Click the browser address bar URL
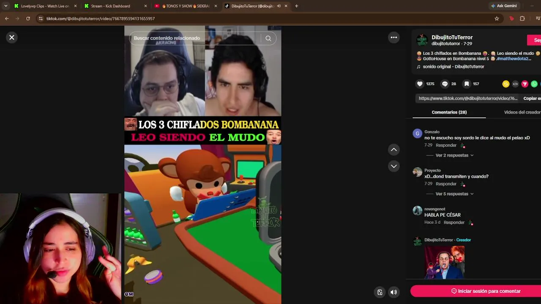The width and height of the screenshot is (541, 304). [101, 19]
